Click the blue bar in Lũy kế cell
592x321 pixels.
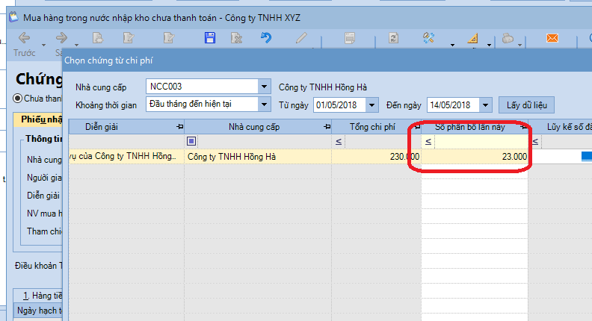coord(586,157)
